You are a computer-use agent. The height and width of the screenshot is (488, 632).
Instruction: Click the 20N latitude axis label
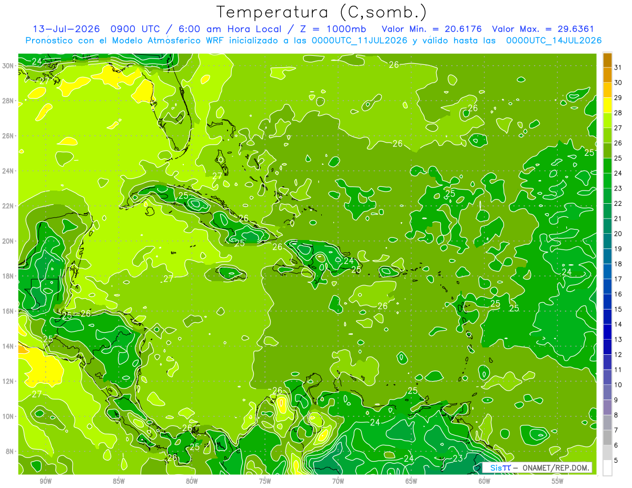(x=8, y=241)
